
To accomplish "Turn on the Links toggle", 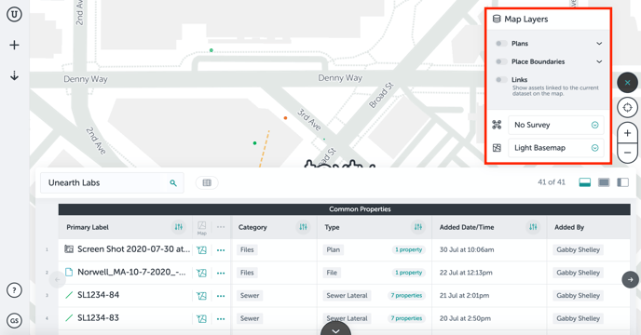I will pos(501,80).
